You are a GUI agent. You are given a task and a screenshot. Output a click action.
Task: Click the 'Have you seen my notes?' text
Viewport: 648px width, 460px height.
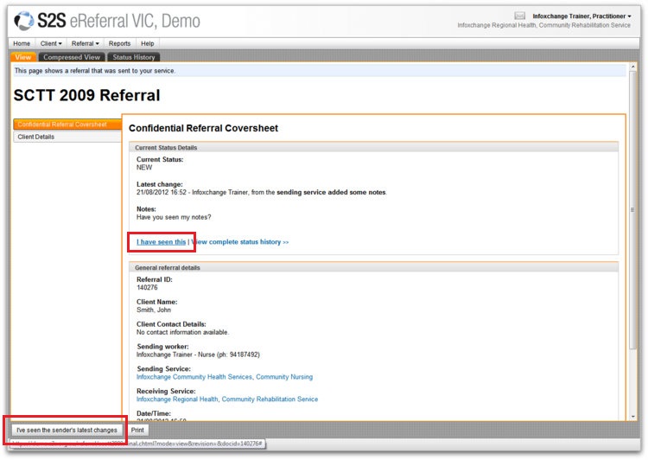[174, 217]
